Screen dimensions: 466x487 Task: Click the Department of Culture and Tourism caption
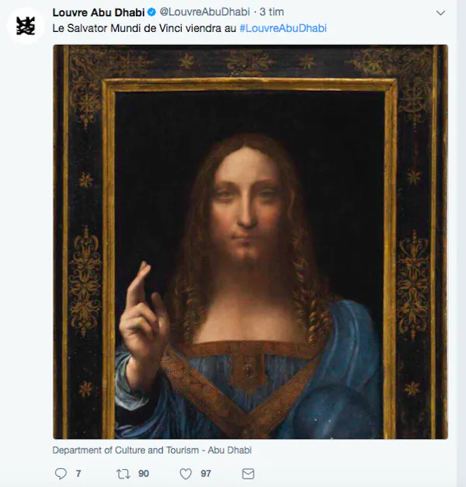pyautogui.click(x=151, y=450)
